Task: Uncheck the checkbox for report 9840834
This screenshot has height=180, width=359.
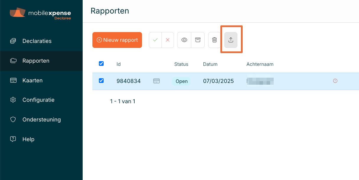Action: click(x=101, y=81)
